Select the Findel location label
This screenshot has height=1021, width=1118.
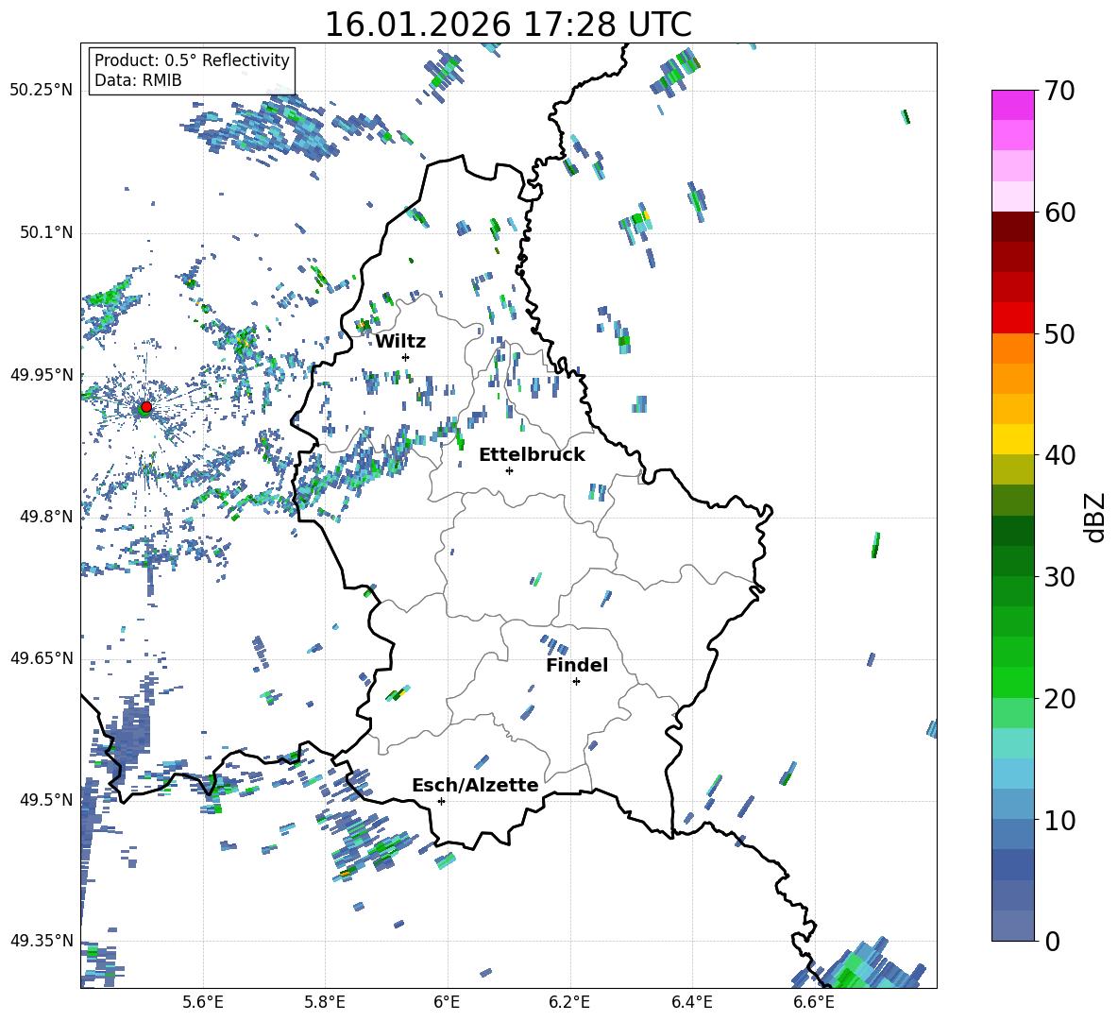click(576, 665)
